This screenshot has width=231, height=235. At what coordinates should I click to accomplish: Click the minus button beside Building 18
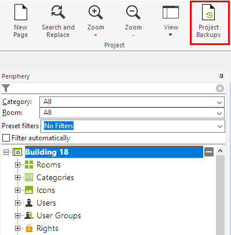coord(209,152)
